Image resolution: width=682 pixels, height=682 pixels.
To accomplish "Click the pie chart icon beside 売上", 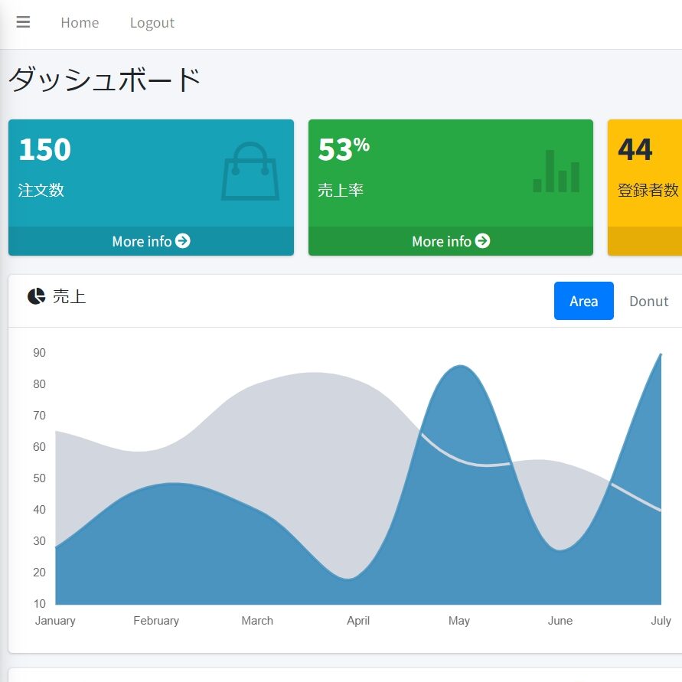I will (36, 296).
